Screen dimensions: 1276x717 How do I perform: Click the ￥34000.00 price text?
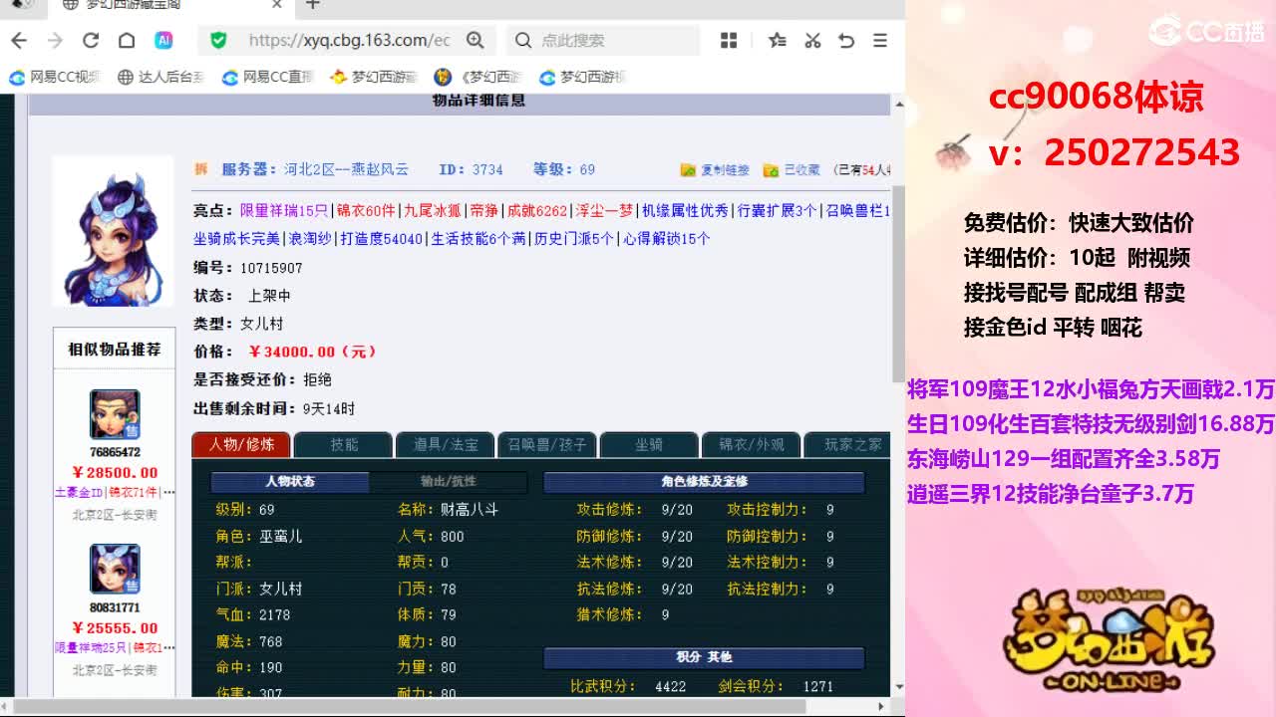pos(313,352)
